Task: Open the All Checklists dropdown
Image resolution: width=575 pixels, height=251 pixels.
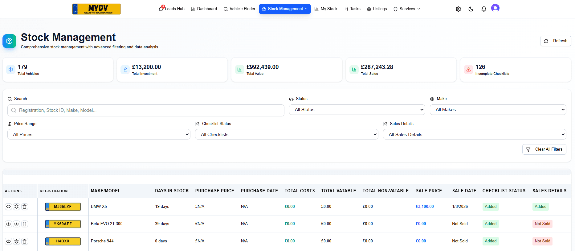Action: (287, 135)
